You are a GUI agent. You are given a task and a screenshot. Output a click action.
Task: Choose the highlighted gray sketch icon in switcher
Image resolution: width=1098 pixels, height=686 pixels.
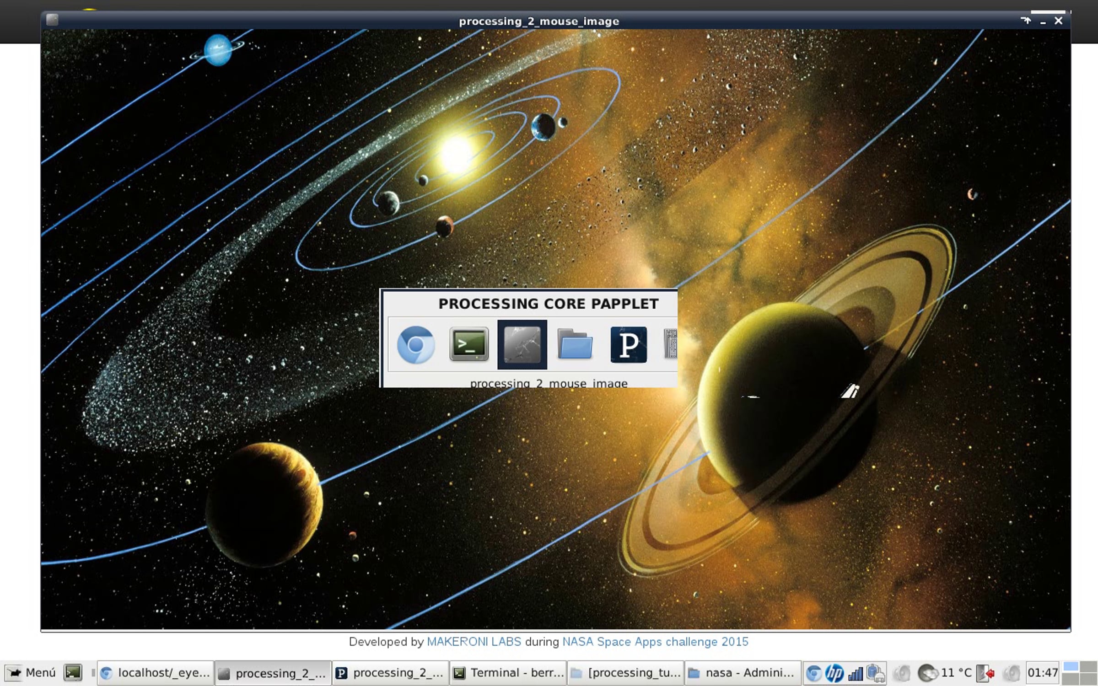tap(522, 344)
